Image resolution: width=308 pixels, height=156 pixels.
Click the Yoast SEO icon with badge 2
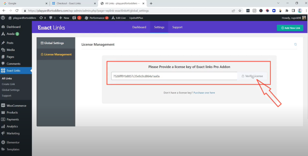click(x=77, y=18)
